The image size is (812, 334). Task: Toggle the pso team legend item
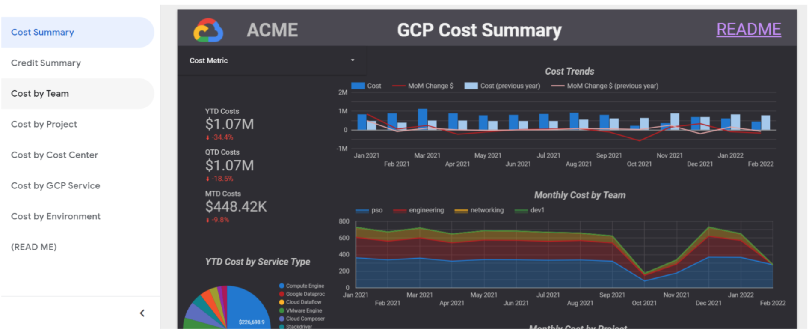tap(369, 210)
